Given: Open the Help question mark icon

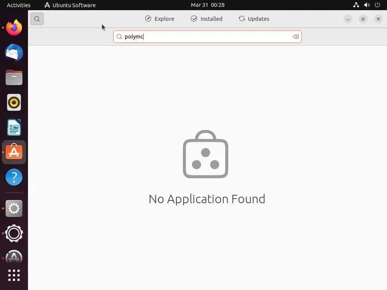Looking at the screenshot, I should (x=14, y=177).
